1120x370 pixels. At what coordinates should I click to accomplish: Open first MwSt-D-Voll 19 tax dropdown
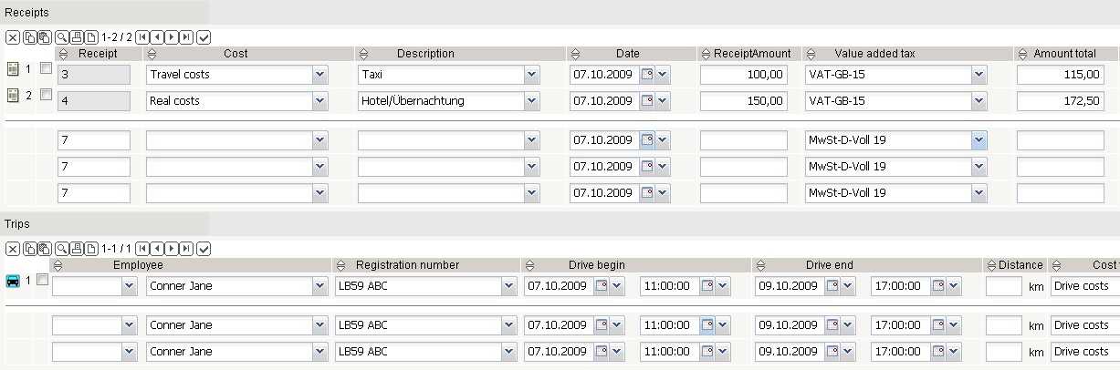pos(979,140)
